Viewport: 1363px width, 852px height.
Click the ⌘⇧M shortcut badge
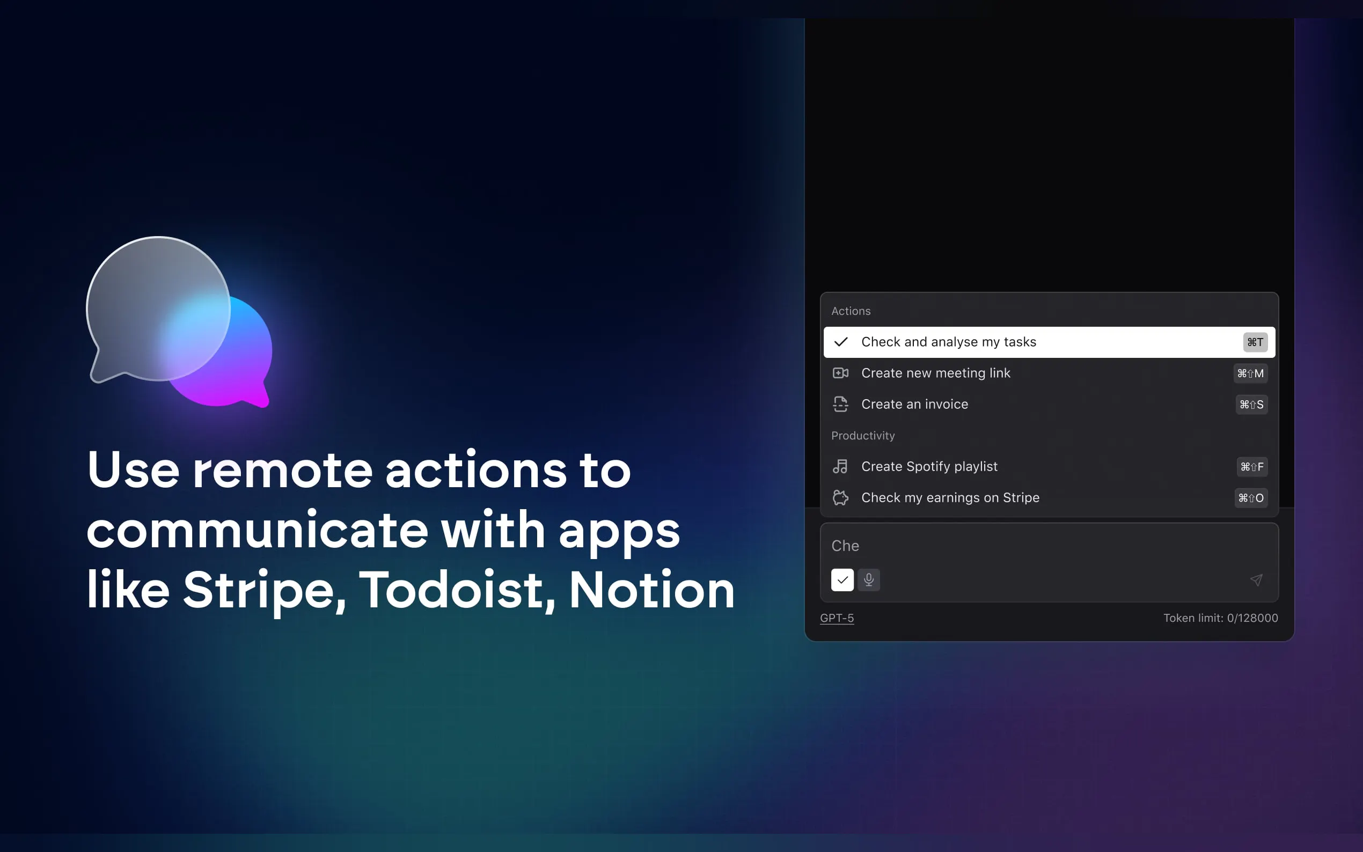coord(1250,373)
